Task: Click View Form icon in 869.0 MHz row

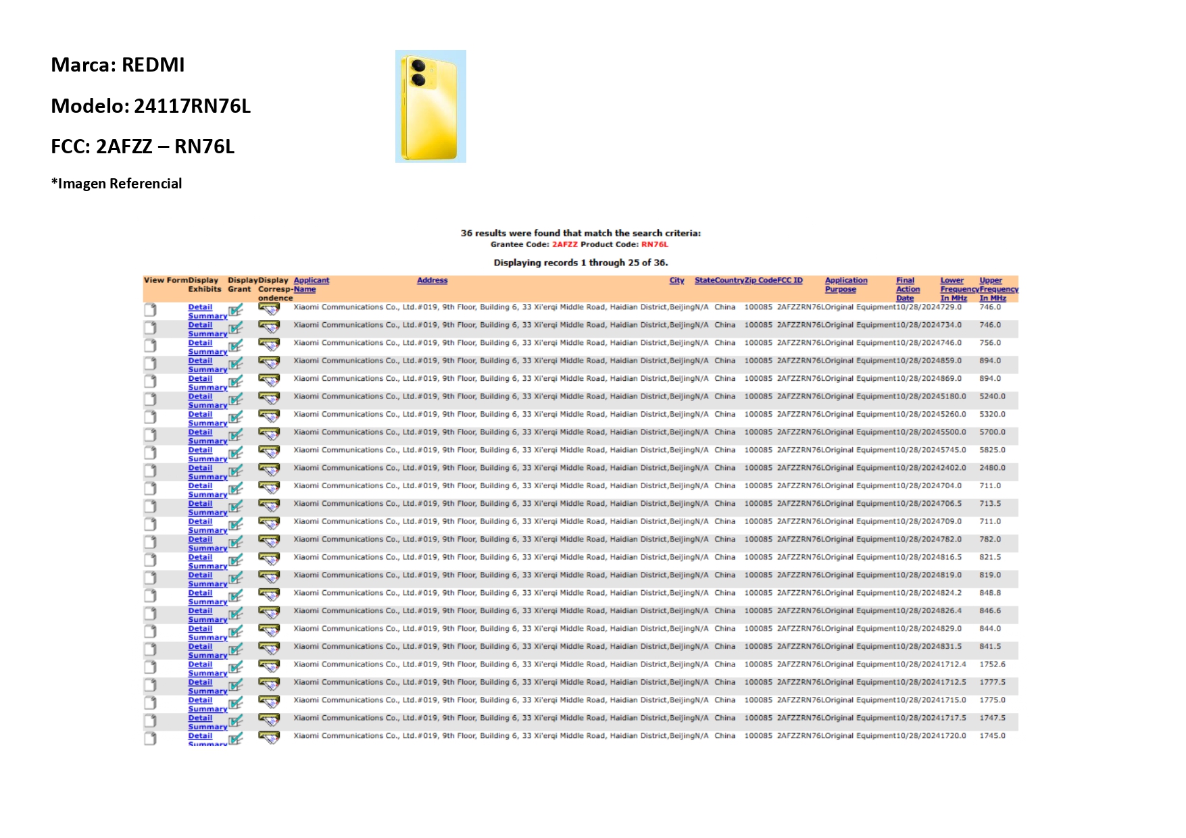Action: pyautogui.click(x=150, y=382)
